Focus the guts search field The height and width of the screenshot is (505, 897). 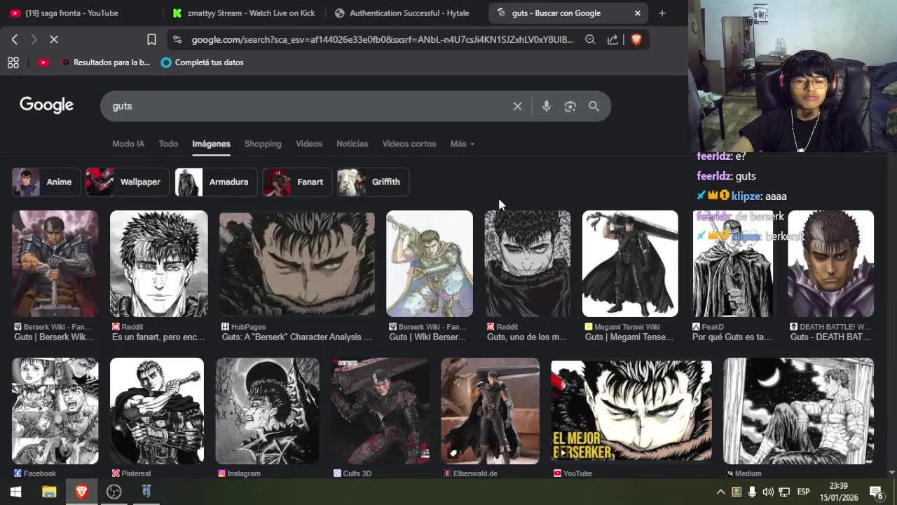pos(308,107)
